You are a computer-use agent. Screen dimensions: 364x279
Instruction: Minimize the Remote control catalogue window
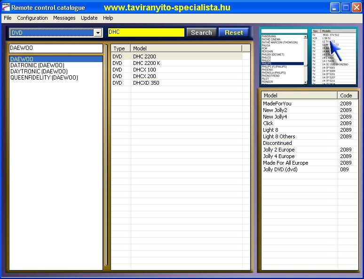point(334,8)
